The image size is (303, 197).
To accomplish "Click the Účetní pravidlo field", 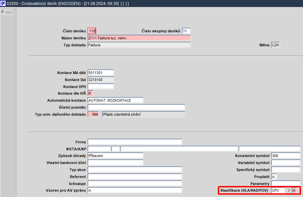I will pos(136,107).
